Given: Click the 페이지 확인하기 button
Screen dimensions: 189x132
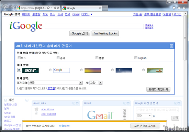Looking at the screenshot, I should click(158, 89).
